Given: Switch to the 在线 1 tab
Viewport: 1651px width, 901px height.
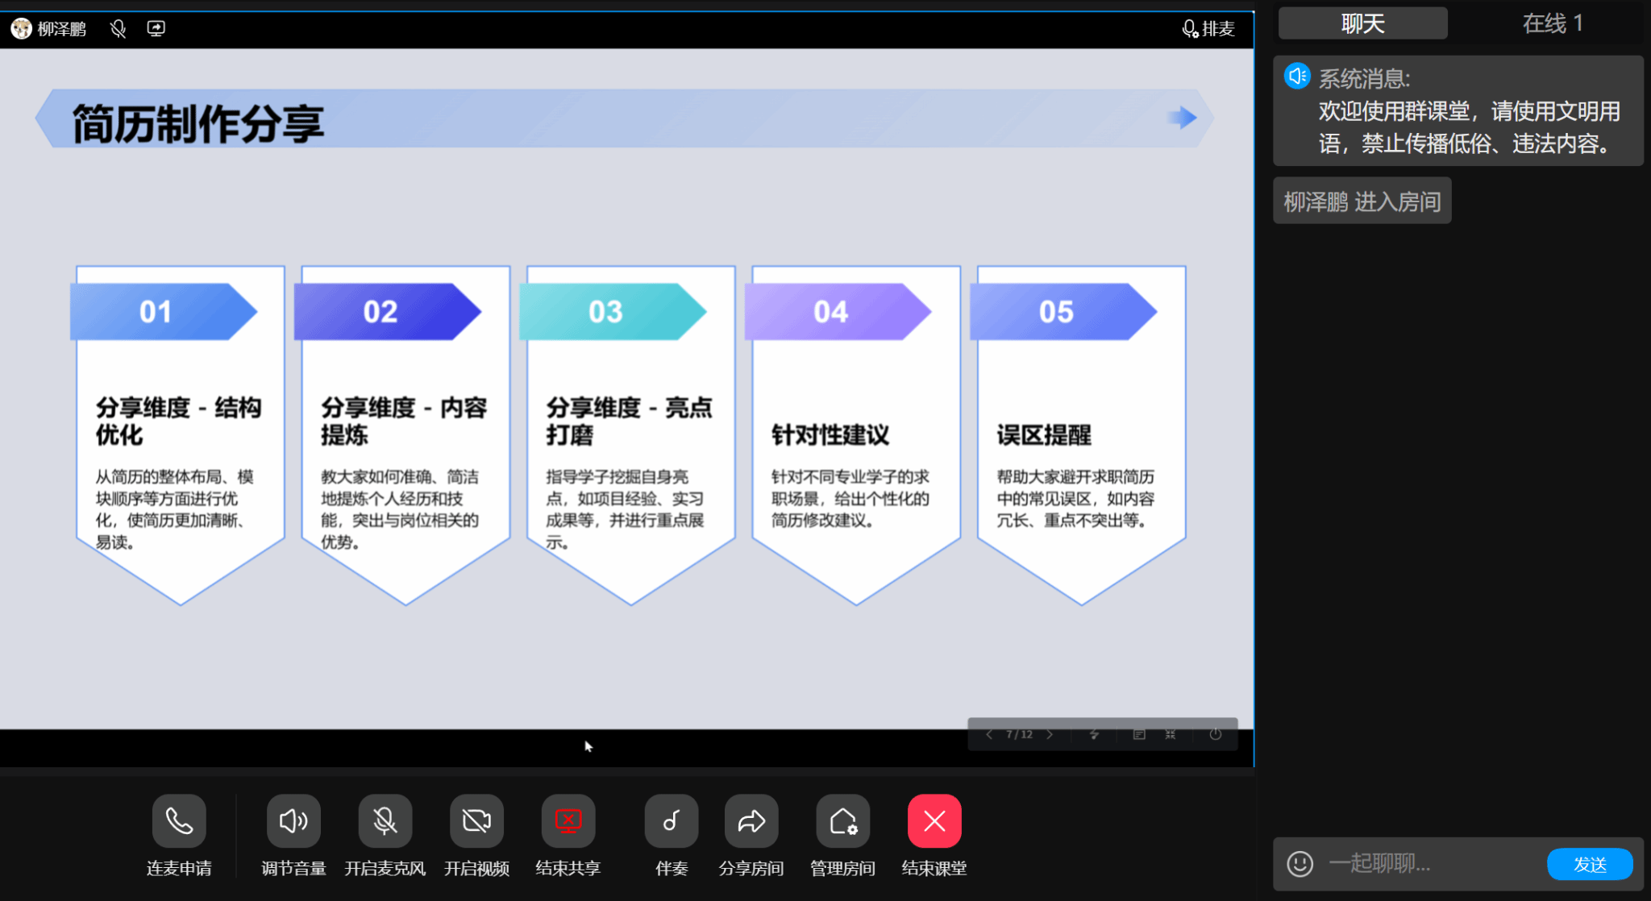Looking at the screenshot, I should click(x=1553, y=23).
